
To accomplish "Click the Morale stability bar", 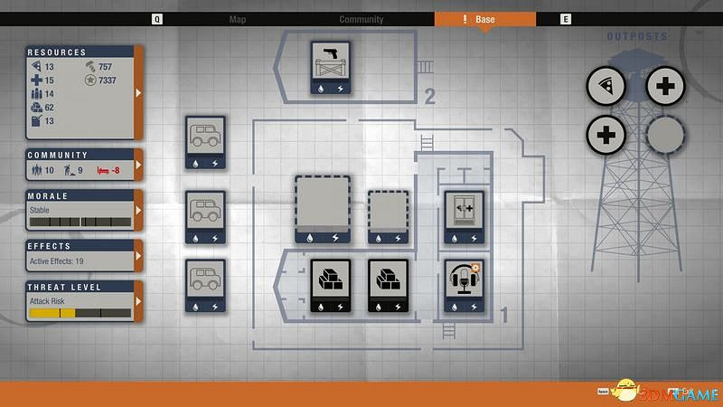I will [x=80, y=221].
